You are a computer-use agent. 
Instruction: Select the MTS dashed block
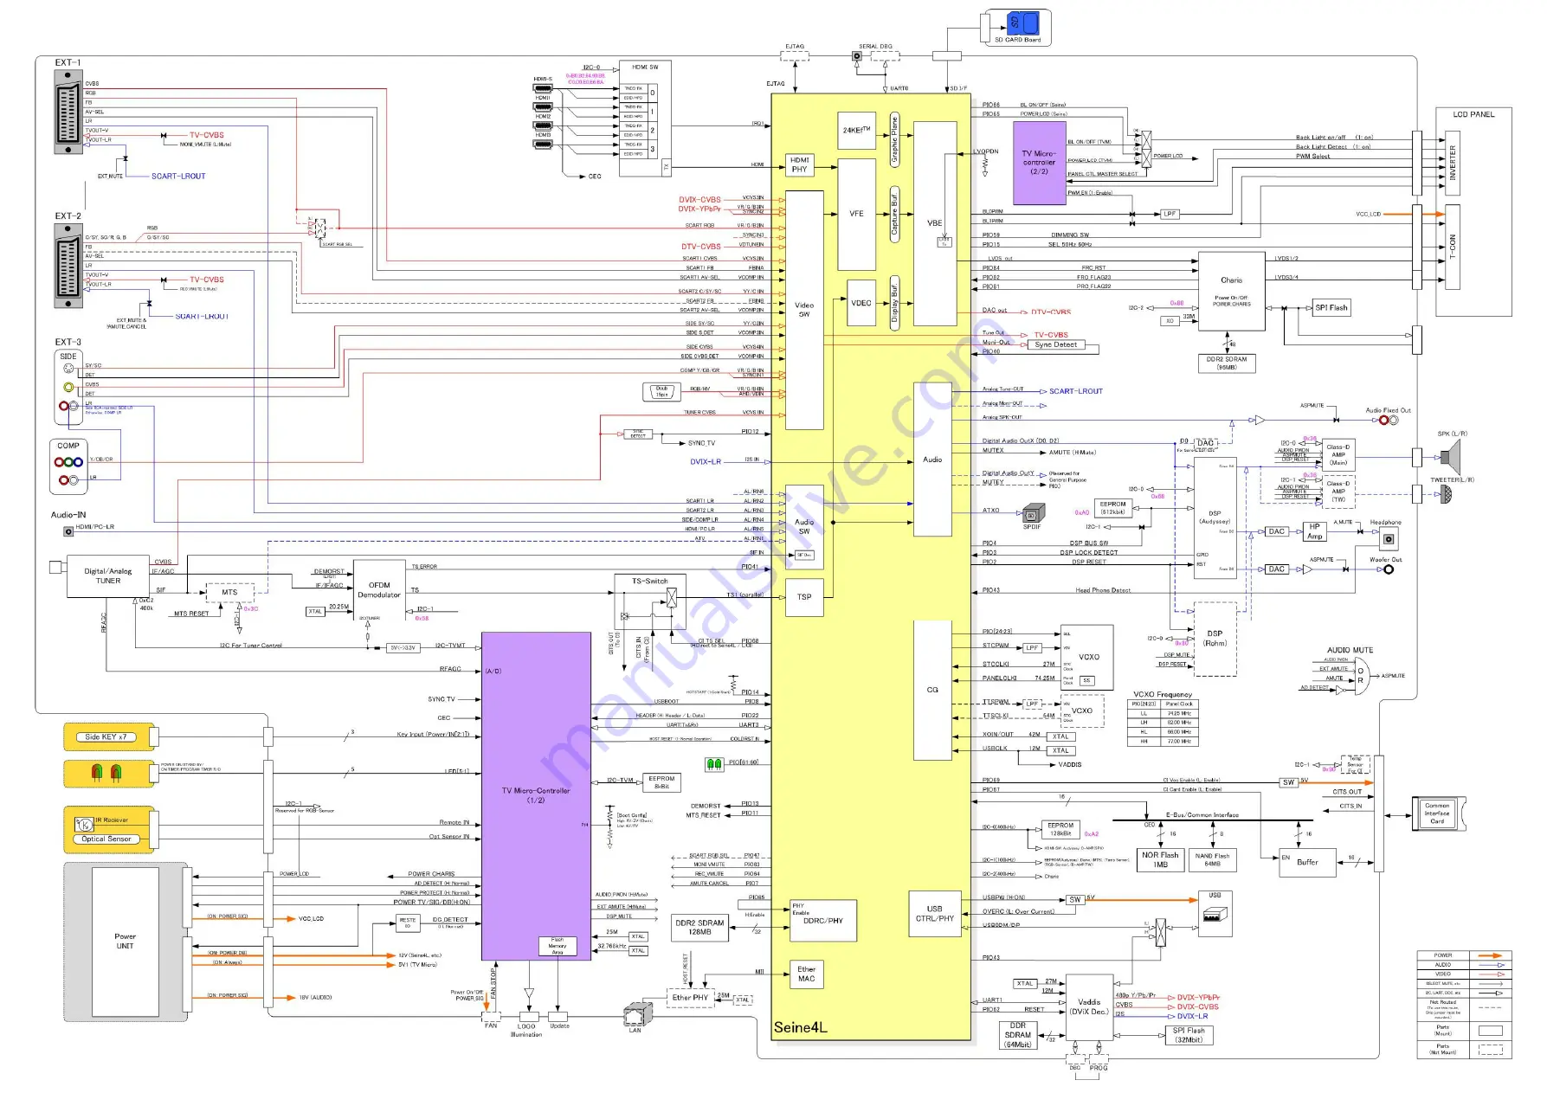click(x=229, y=593)
